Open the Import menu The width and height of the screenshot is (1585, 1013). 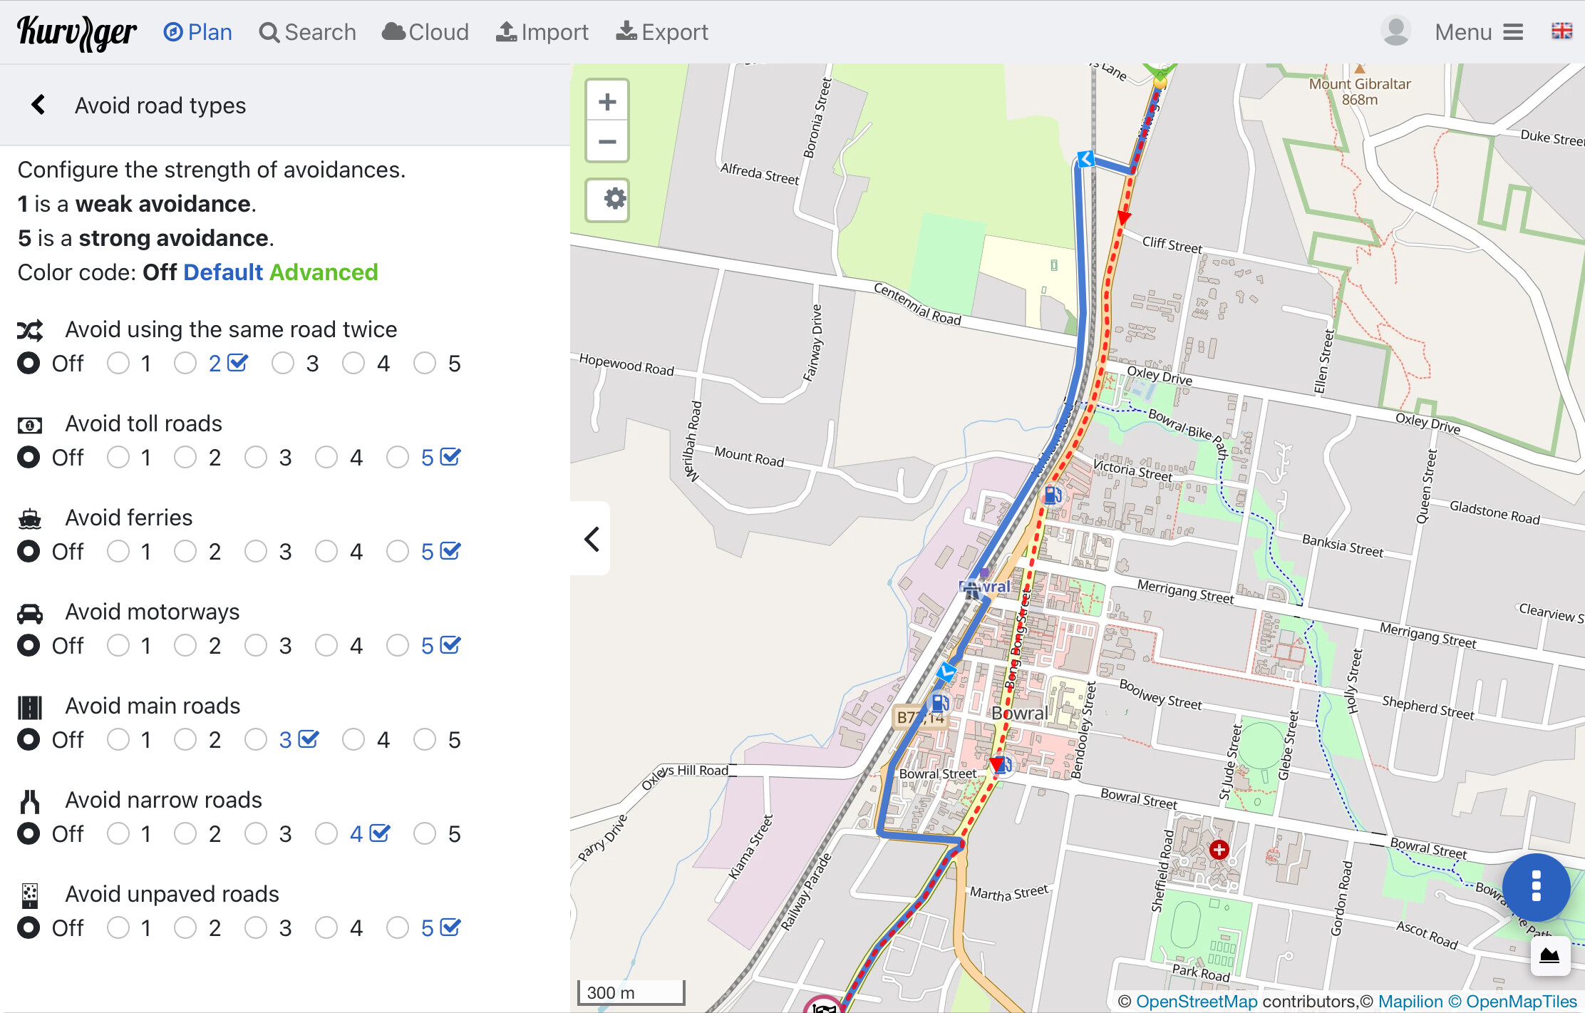point(542,32)
